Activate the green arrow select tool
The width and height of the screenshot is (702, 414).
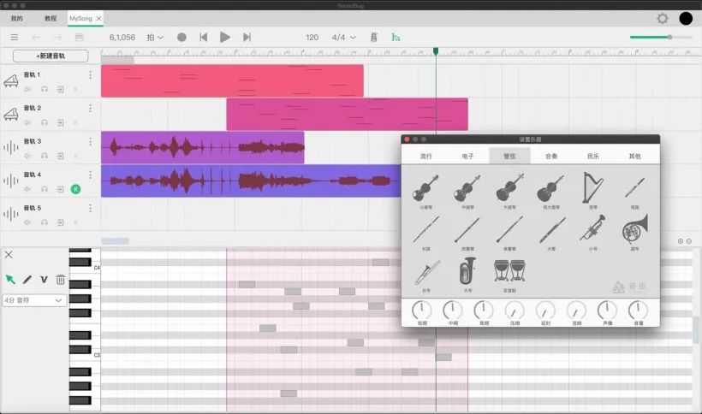(x=10, y=280)
